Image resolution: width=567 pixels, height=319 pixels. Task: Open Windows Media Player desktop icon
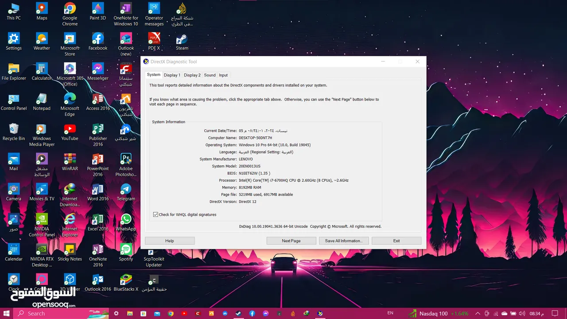tap(42, 135)
